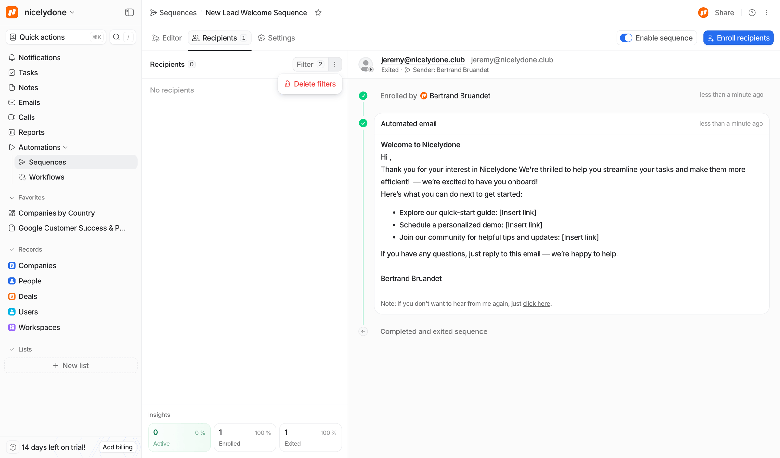The height and width of the screenshot is (458, 780).
Task: Switch to the Editor tab
Action: coord(167,38)
